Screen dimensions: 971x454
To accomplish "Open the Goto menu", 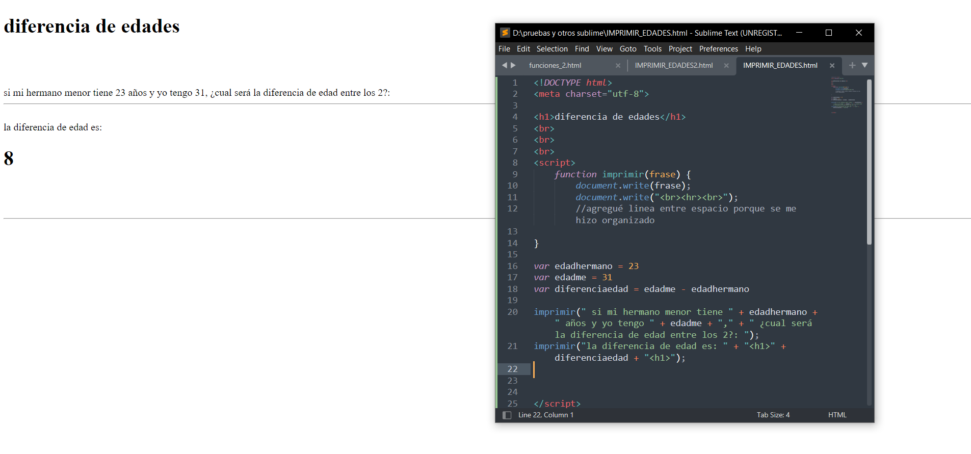I will click(628, 49).
